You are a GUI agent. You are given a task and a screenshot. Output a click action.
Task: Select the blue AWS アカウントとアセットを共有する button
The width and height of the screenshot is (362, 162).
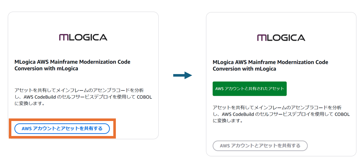tap(62, 129)
